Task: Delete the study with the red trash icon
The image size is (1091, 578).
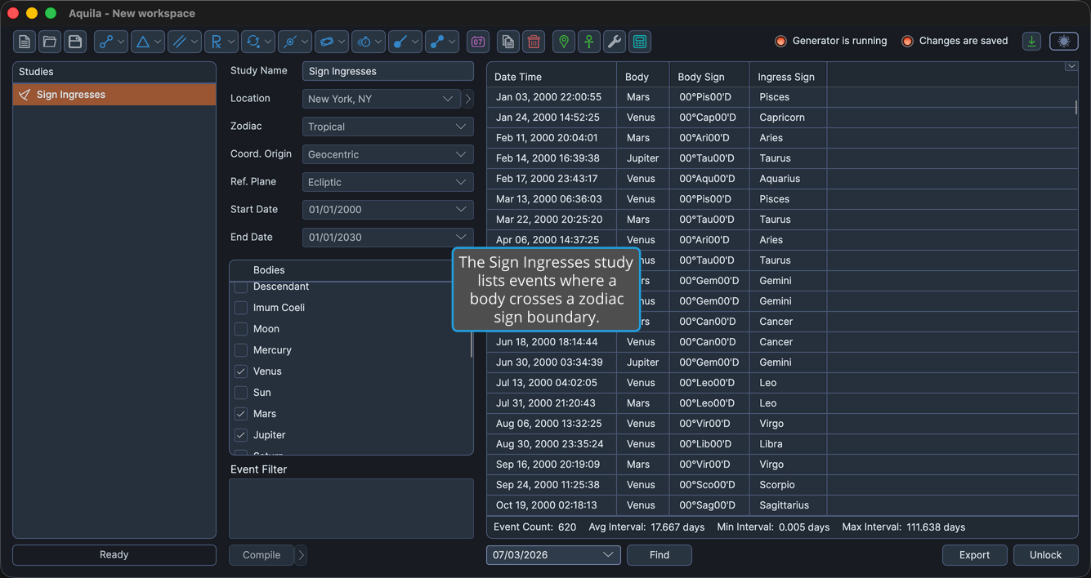Action: 534,42
